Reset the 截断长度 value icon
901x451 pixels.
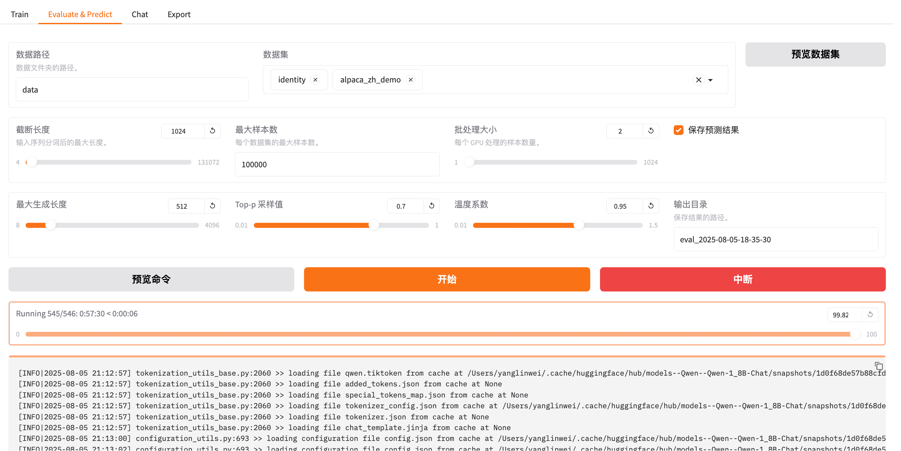click(212, 131)
